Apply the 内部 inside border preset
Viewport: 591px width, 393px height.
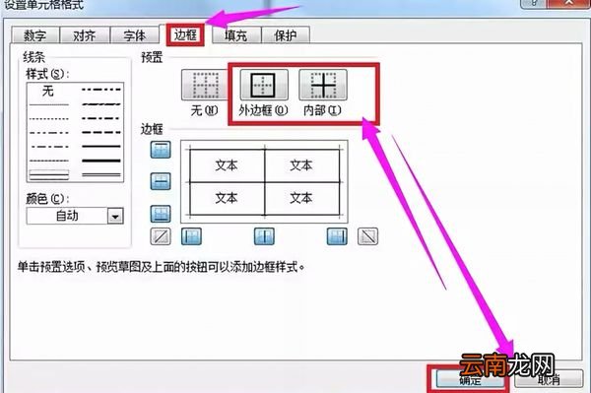[323, 85]
